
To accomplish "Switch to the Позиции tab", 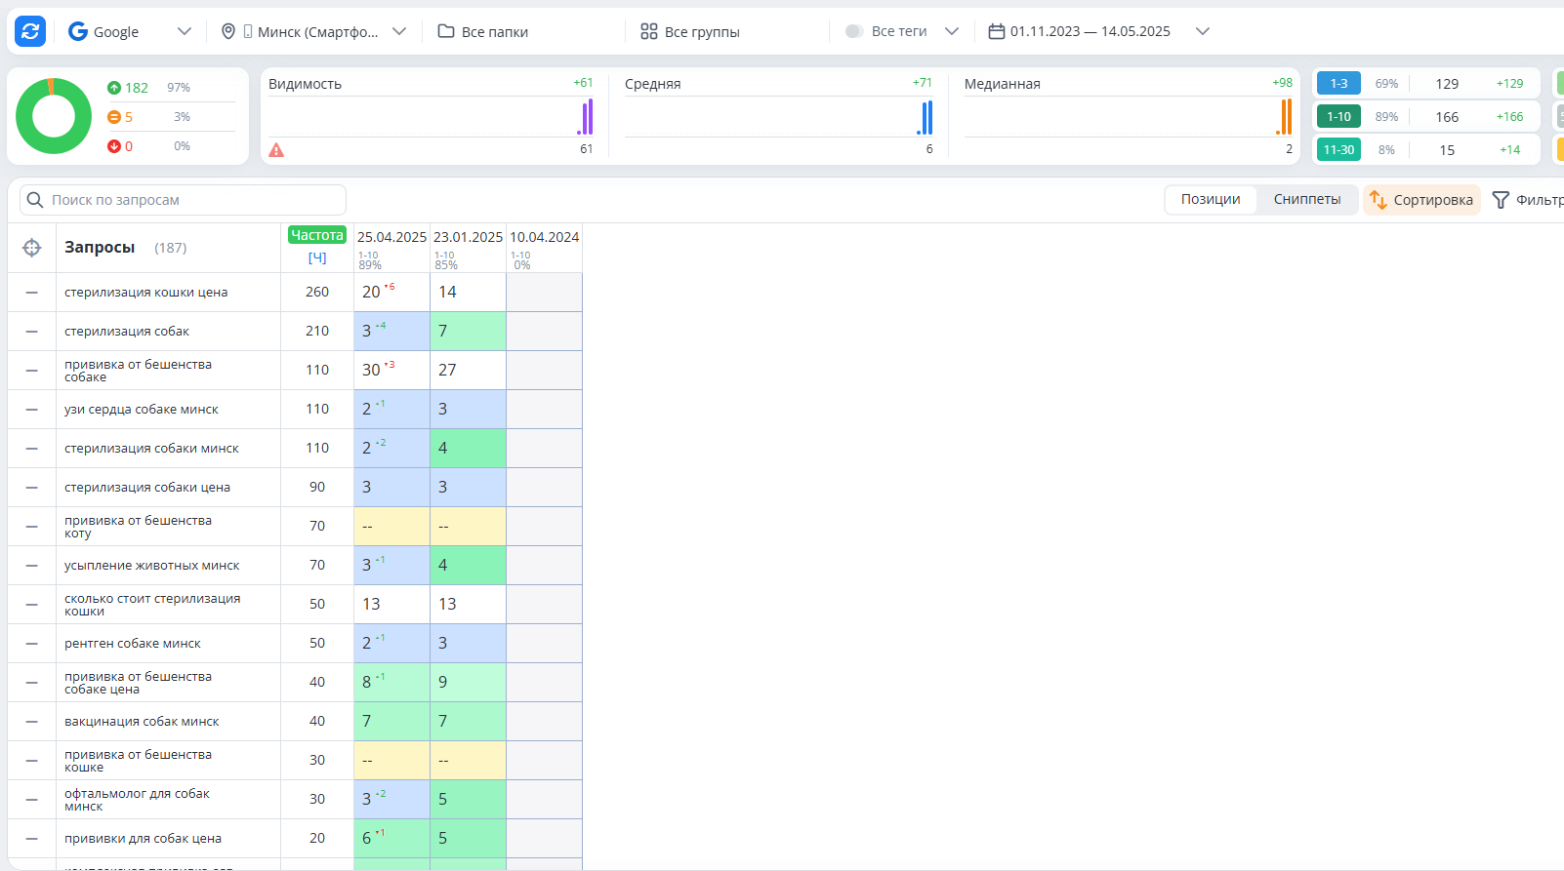I will coord(1211,199).
